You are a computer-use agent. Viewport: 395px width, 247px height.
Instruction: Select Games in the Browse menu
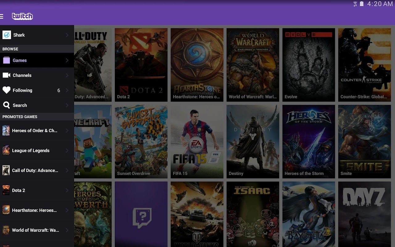pyautogui.click(x=37, y=60)
